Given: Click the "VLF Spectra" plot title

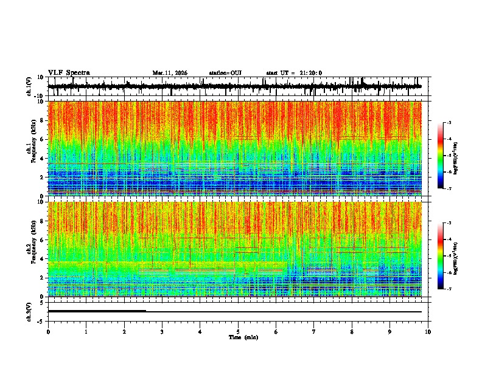Looking at the screenshot, I should tap(69, 73).
